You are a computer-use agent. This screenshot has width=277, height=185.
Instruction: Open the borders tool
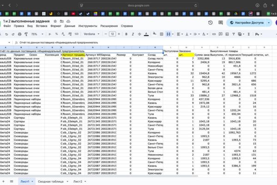162,34
